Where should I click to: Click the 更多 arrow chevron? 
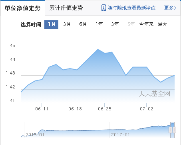[175, 8]
